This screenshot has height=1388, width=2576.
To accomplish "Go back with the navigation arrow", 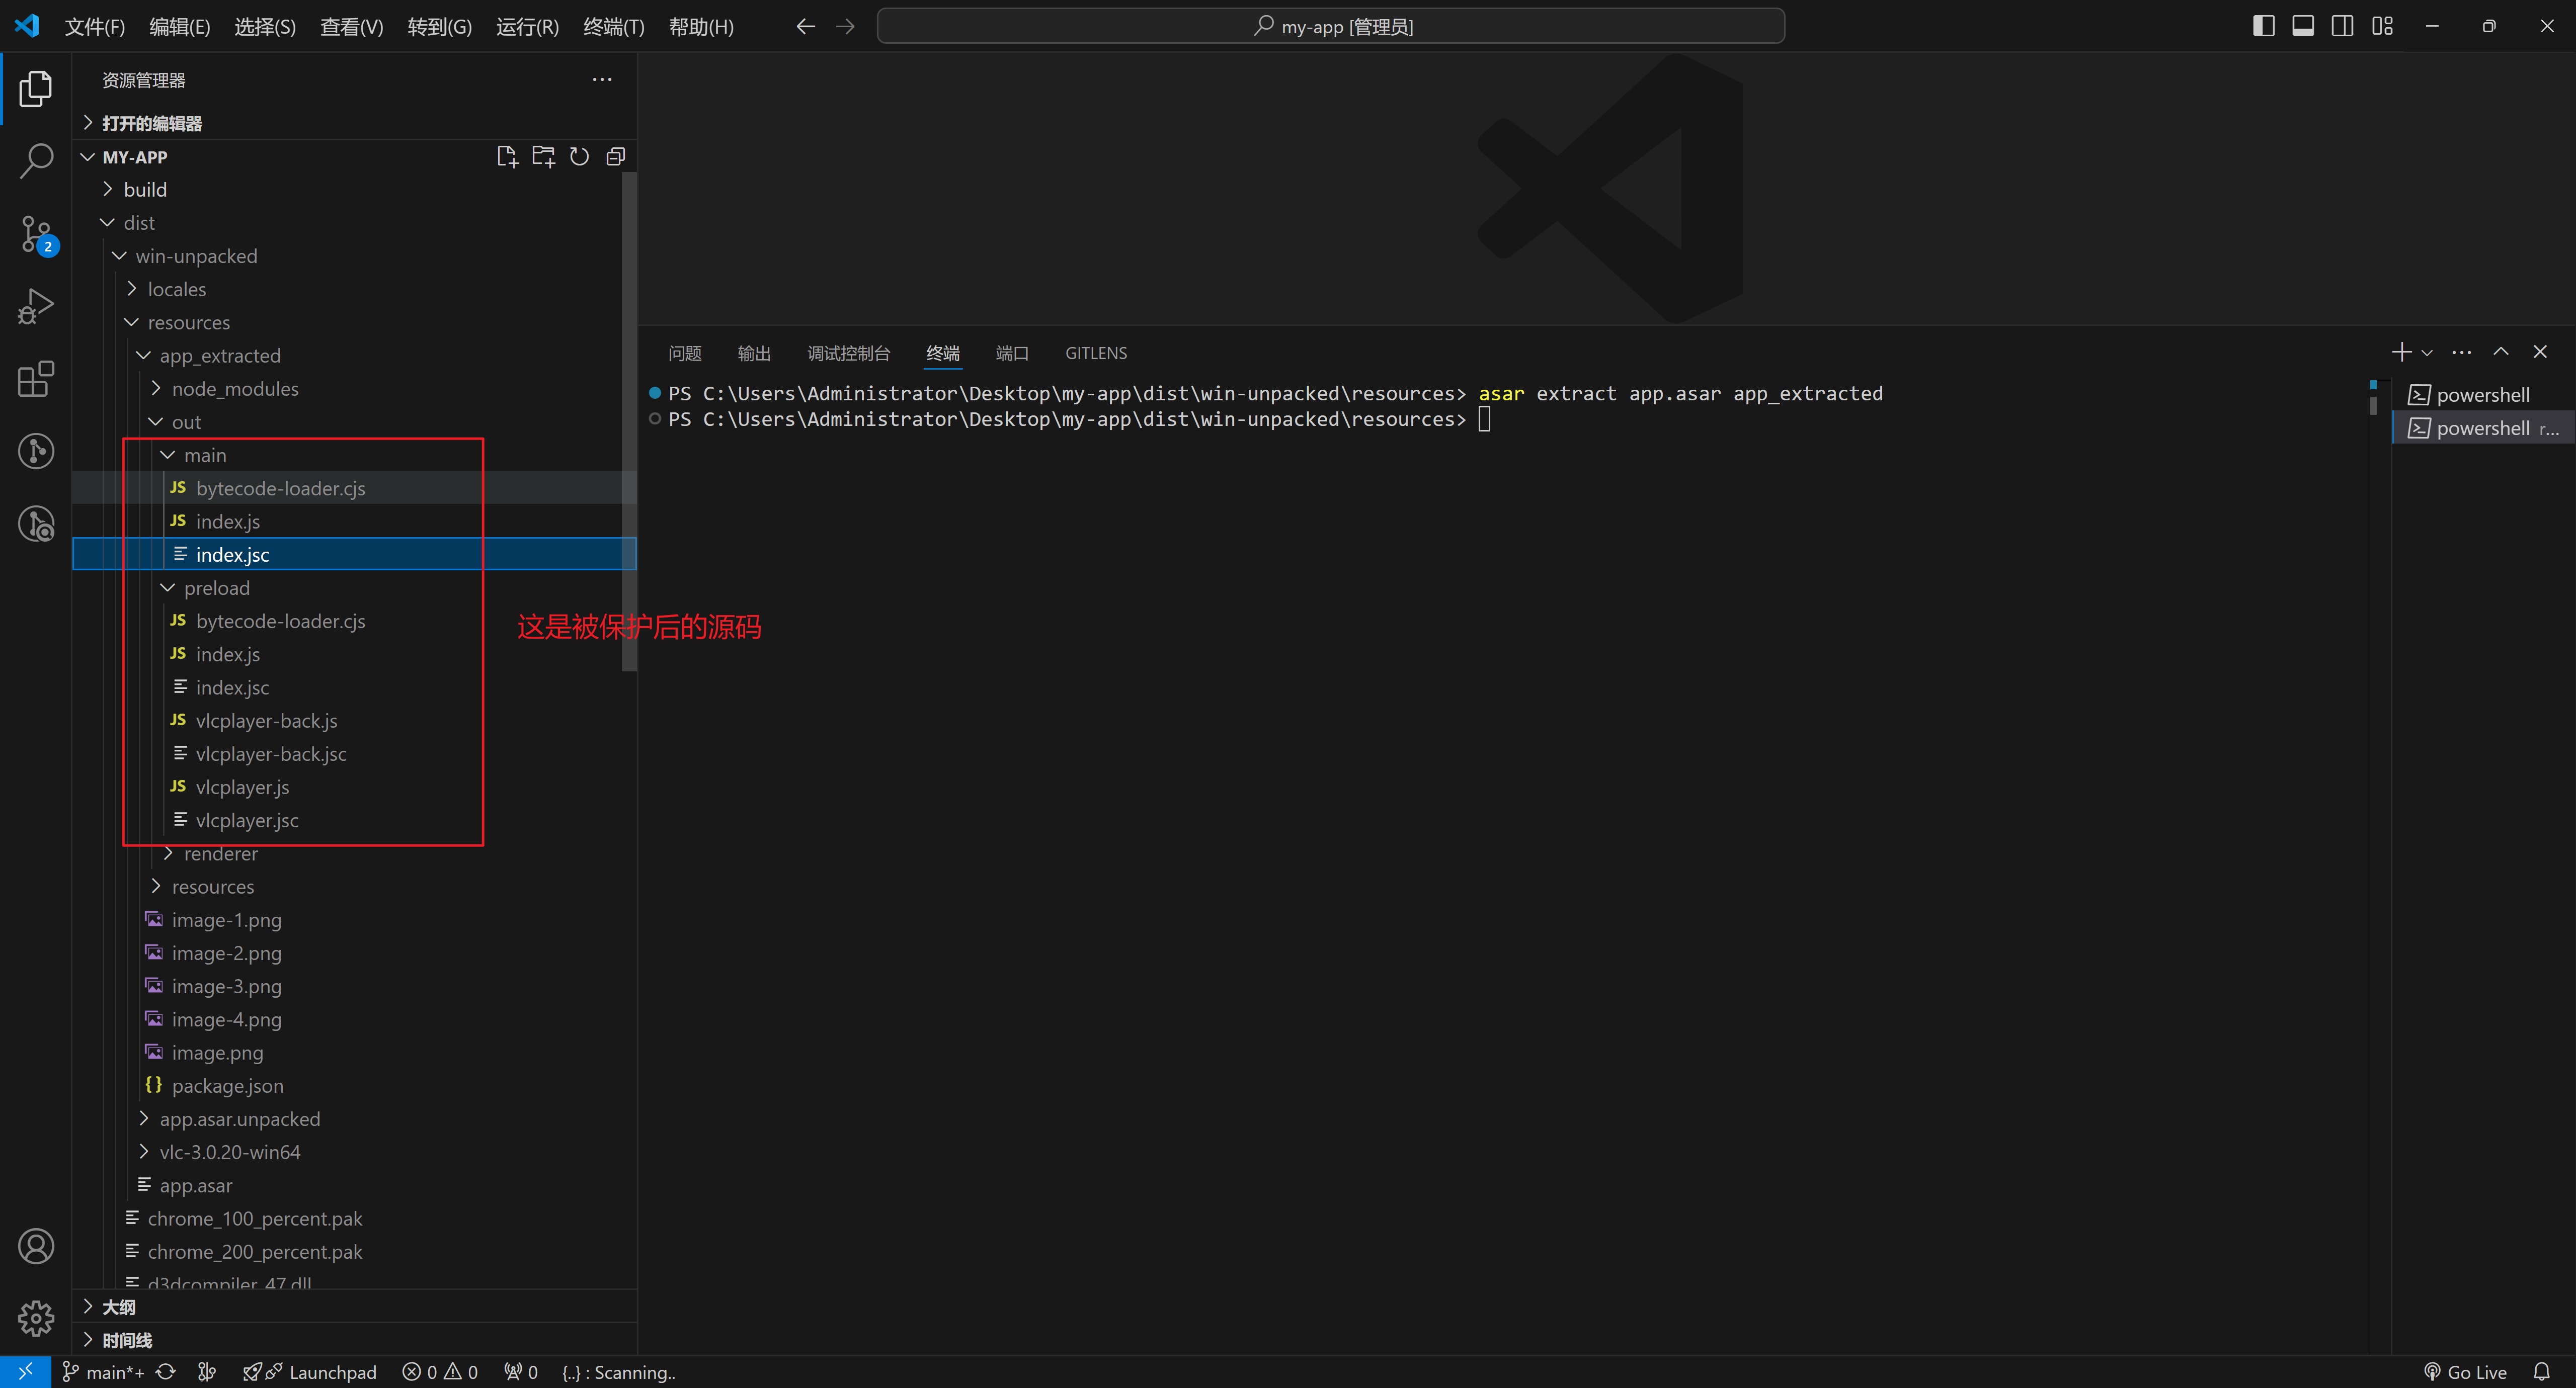I will (x=805, y=27).
